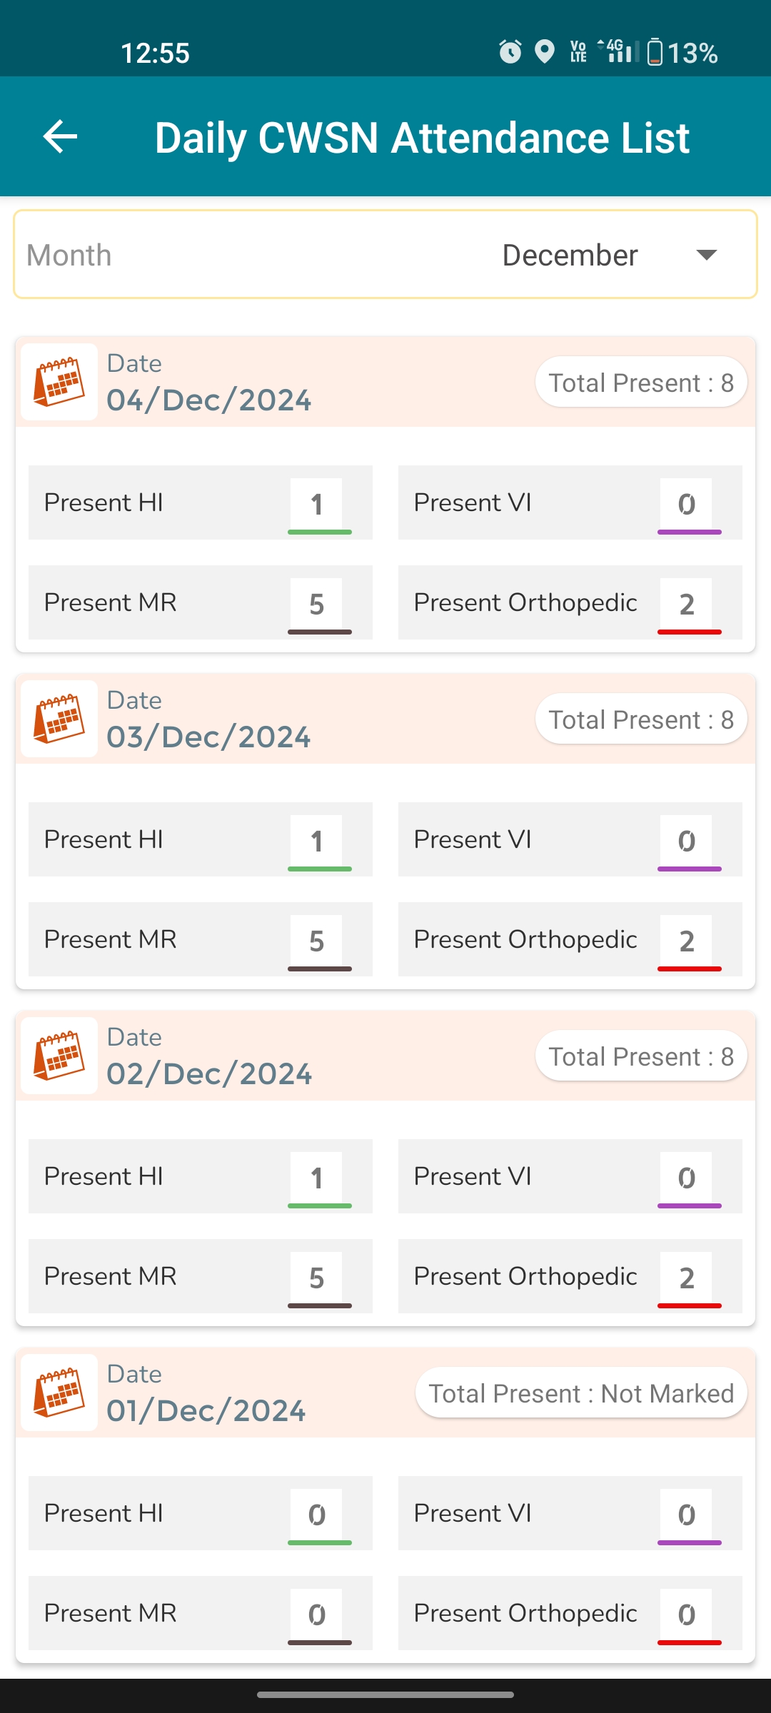Open the Month dropdown arrow
The width and height of the screenshot is (771, 1713).
click(707, 255)
